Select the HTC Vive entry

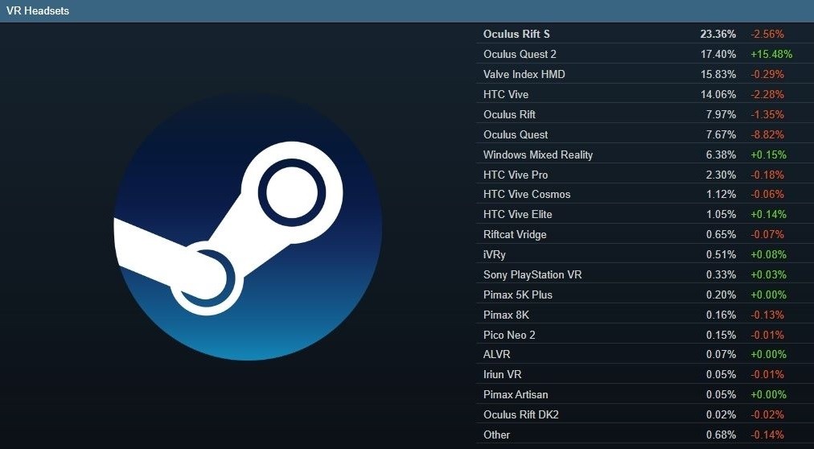pos(506,95)
